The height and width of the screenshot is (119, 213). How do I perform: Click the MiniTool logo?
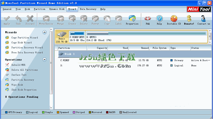click(199, 9)
